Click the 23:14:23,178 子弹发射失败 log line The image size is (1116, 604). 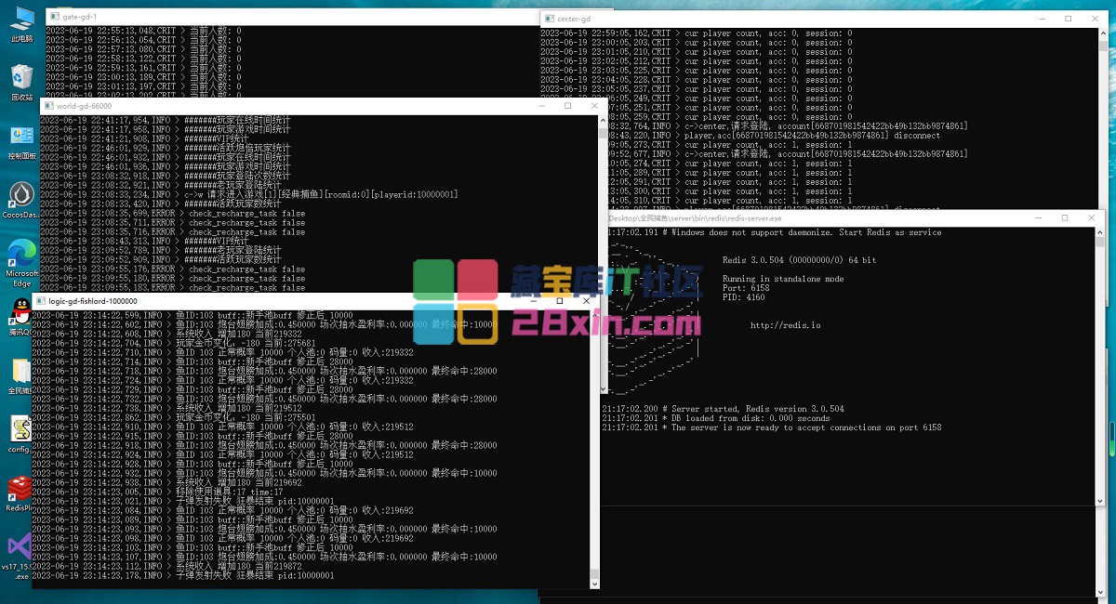[182, 575]
